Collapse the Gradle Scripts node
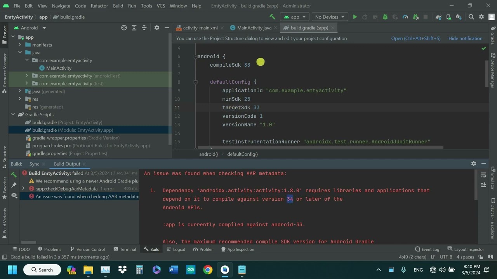 click(x=13, y=114)
